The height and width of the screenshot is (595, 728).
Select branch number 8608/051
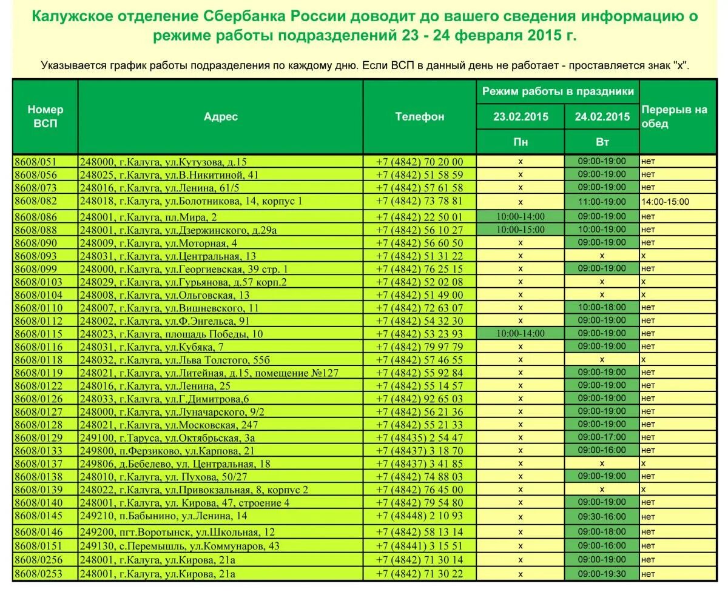click(x=35, y=162)
